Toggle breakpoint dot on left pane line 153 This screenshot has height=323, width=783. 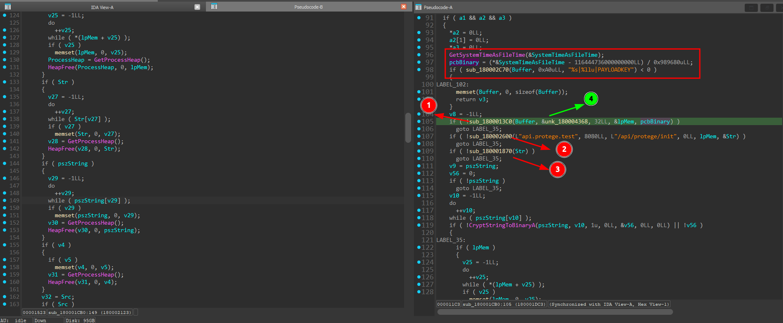coord(5,230)
